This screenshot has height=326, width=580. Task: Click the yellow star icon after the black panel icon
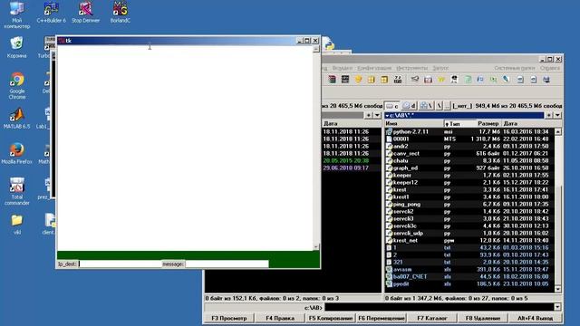coord(358,80)
